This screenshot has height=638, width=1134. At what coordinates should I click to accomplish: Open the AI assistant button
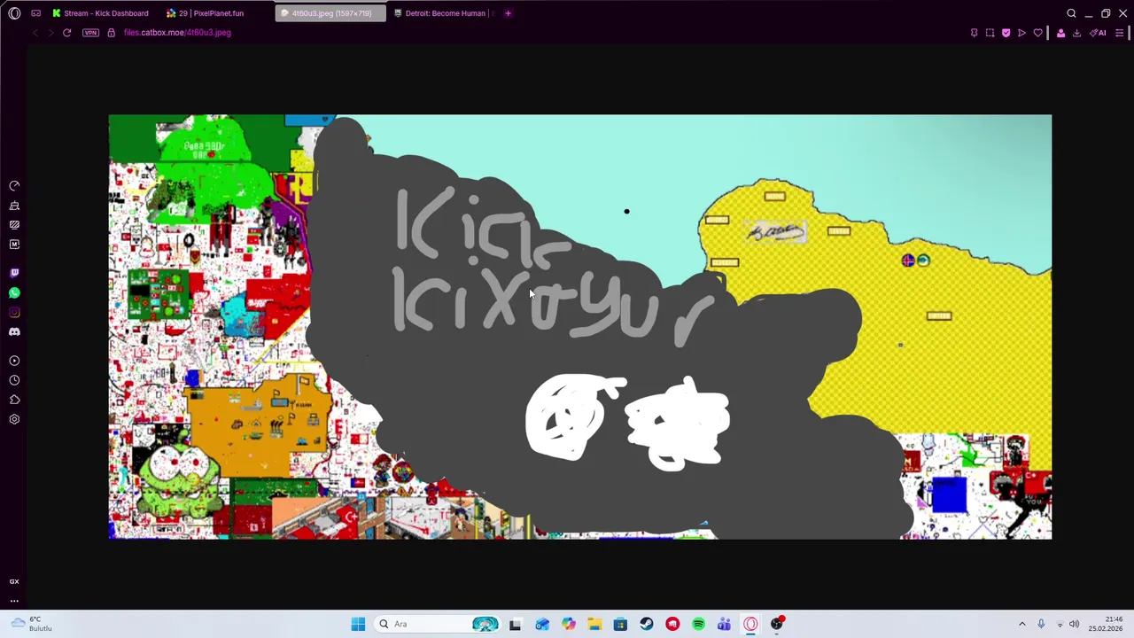coord(1099,33)
